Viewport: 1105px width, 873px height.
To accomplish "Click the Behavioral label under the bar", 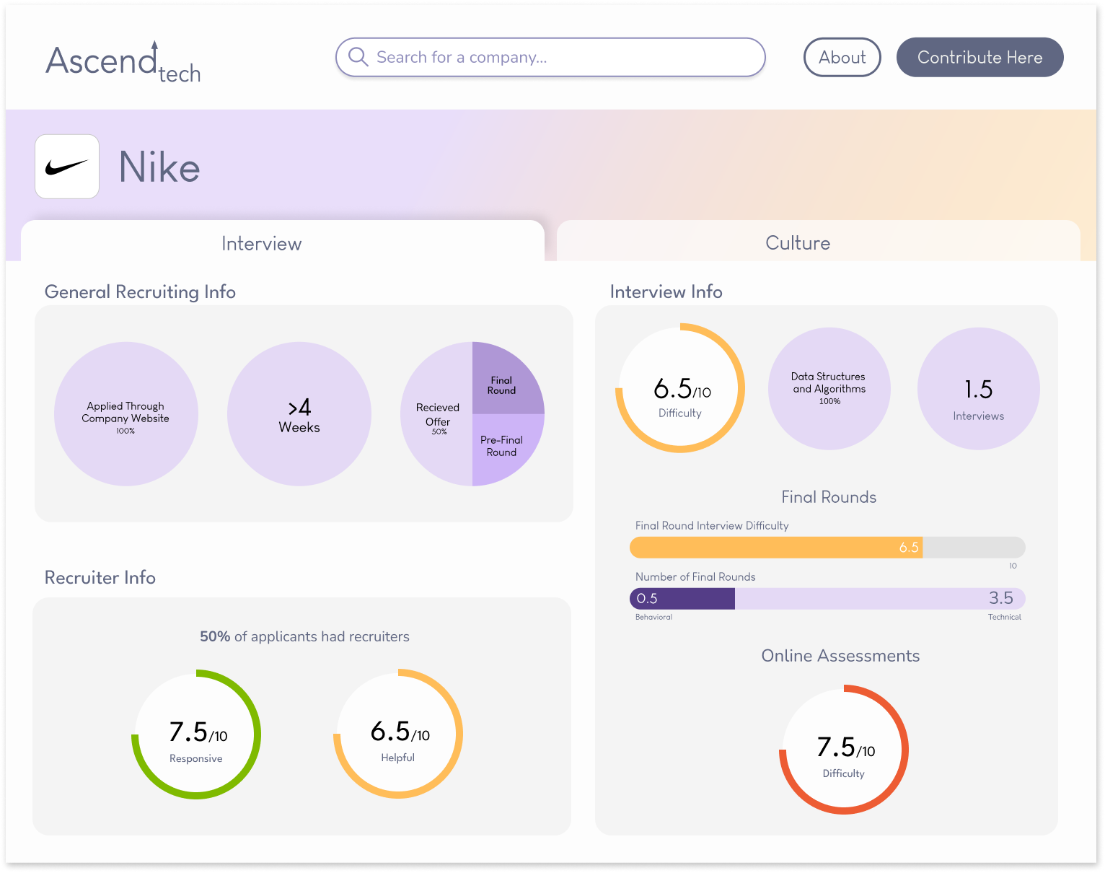I will [x=653, y=617].
